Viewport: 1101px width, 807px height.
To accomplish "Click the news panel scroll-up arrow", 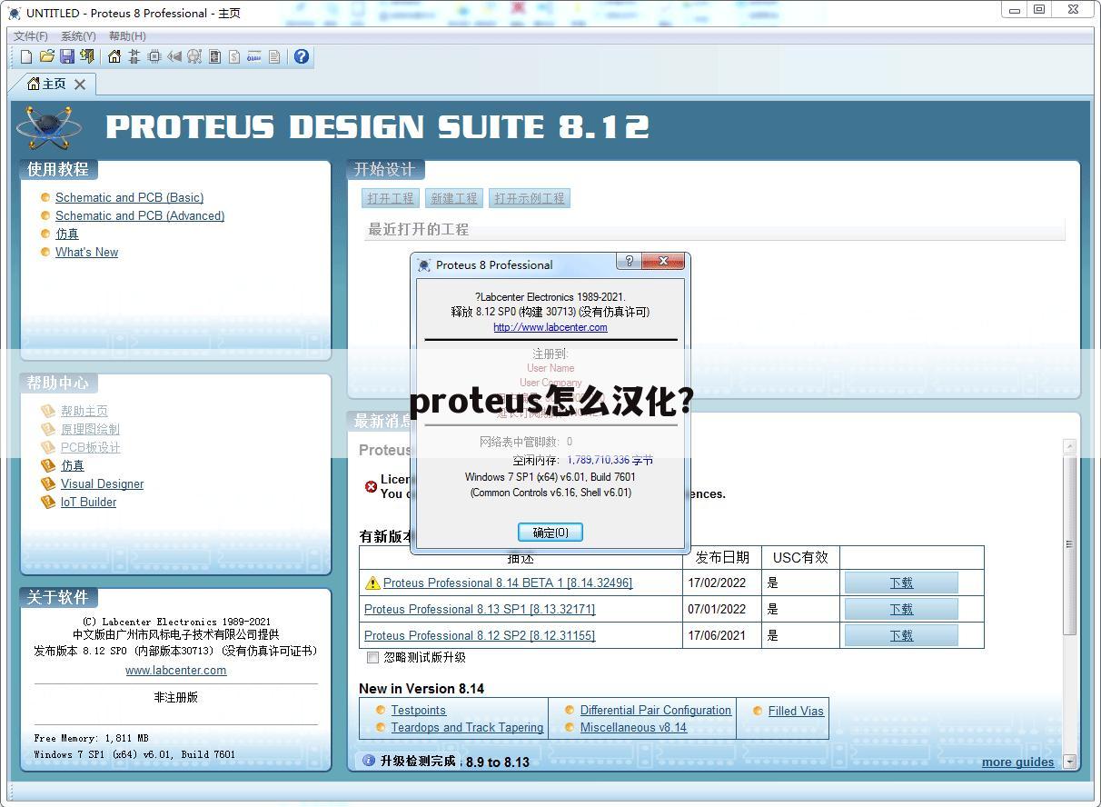I will (x=1069, y=446).
